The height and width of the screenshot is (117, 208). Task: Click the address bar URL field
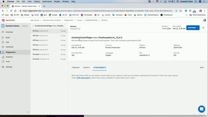[98, 11]
